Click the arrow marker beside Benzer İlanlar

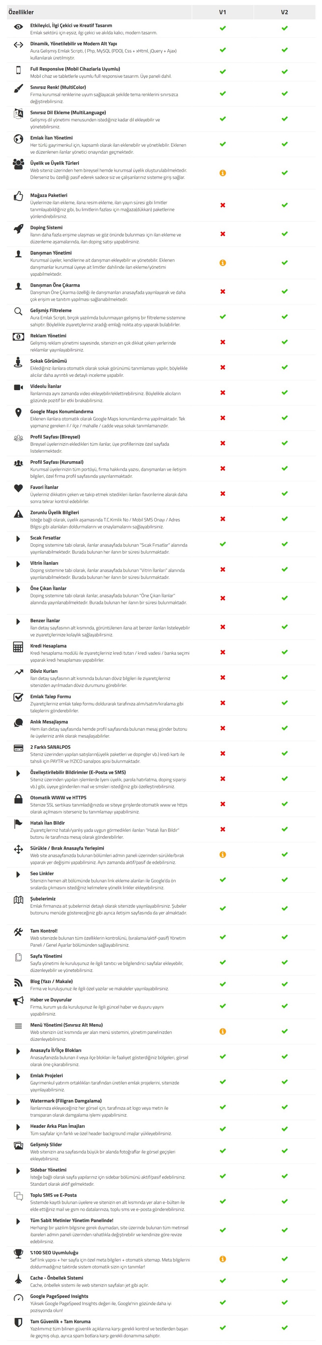(18, 622)
